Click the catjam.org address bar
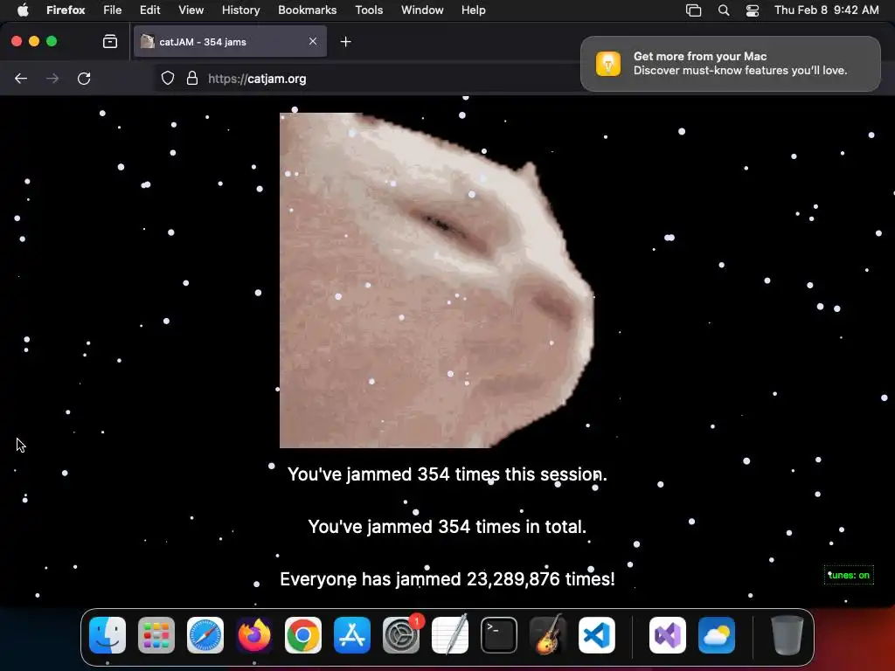The width and height of the screenshot is (895, 671). point(365,79)
